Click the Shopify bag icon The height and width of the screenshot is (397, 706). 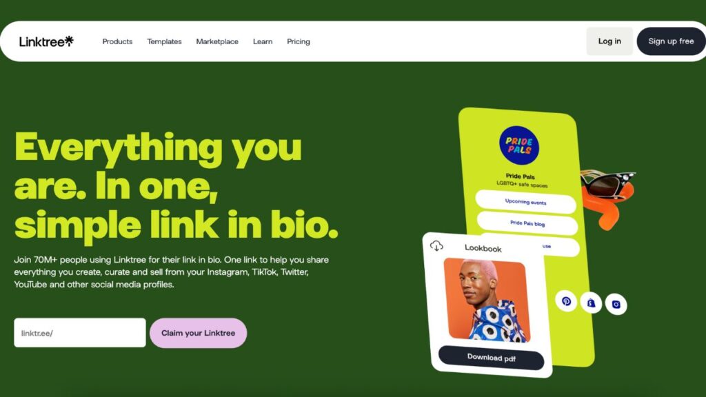click(591, 303)
